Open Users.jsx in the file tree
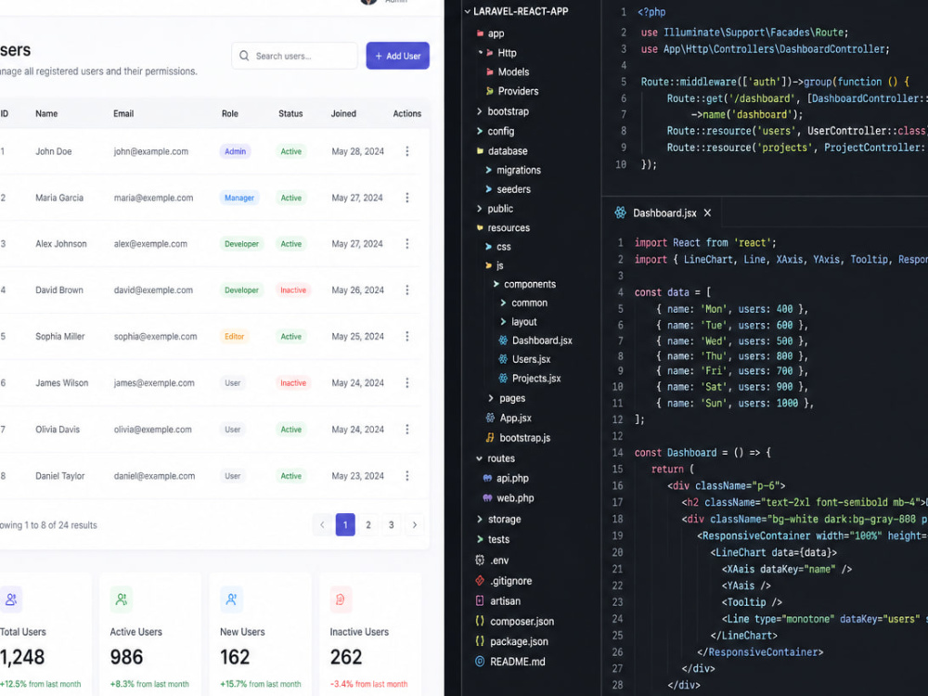The height and width of the screenshot is (696, 928). 524,359
